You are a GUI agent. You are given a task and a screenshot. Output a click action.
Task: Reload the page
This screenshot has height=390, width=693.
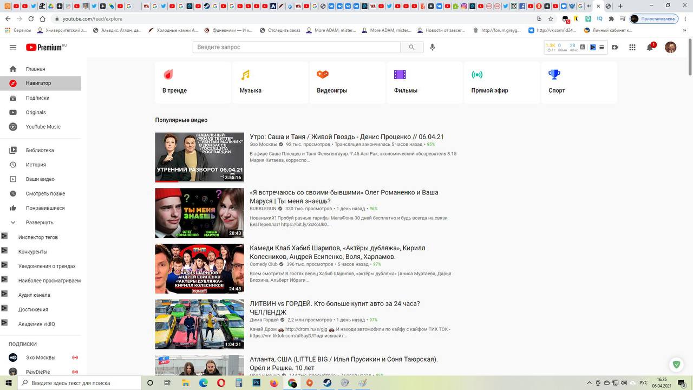click(x=31, y=18)
